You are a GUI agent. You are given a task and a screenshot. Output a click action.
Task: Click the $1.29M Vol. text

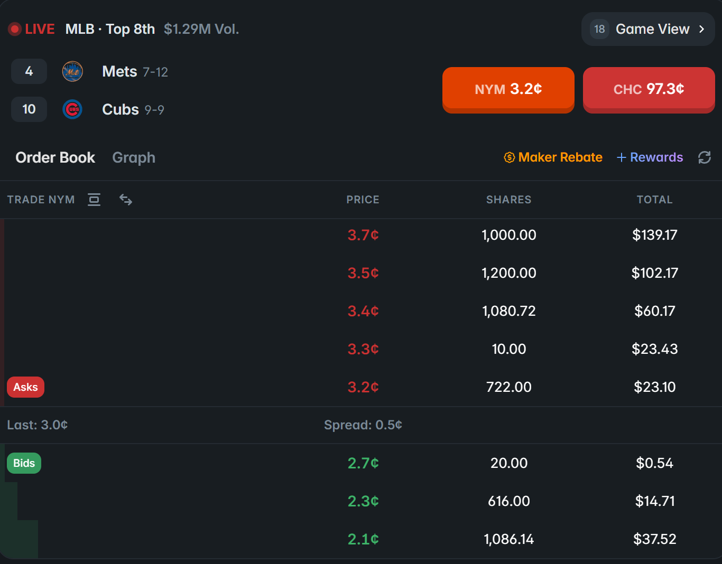[x=201, y=29]
